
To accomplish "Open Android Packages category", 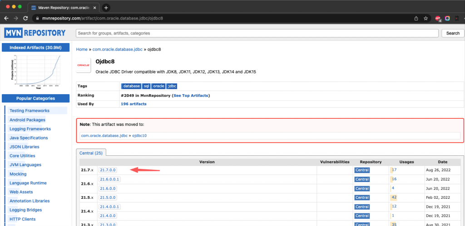I will [27, 120].
